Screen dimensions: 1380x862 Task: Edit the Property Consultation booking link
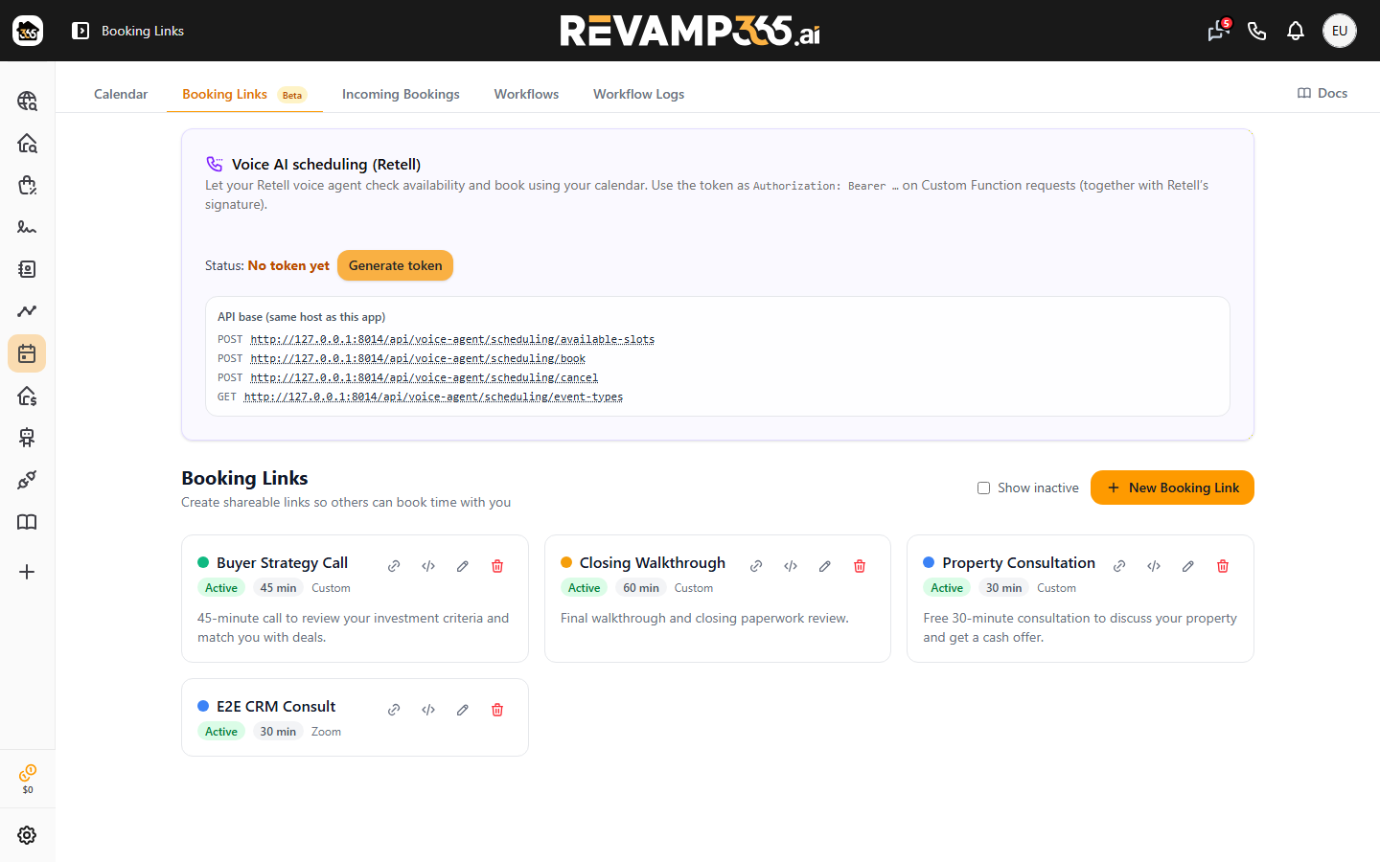pos(1188,566)
